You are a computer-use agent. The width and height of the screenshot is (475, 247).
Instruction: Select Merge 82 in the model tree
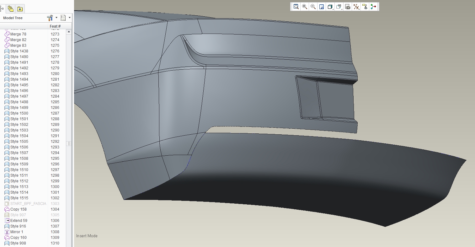[18, 40]
